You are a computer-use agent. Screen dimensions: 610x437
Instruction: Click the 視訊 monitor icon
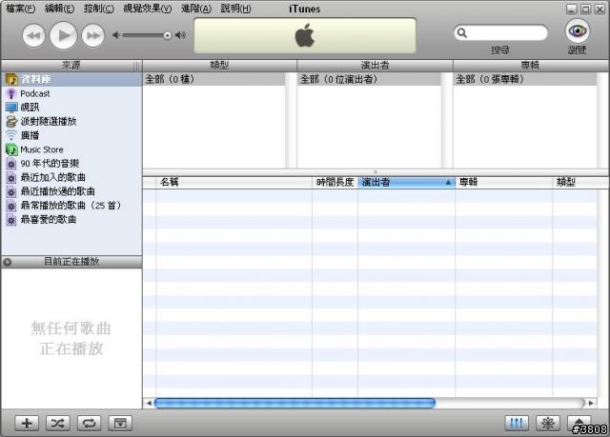[x=11, y=108]
